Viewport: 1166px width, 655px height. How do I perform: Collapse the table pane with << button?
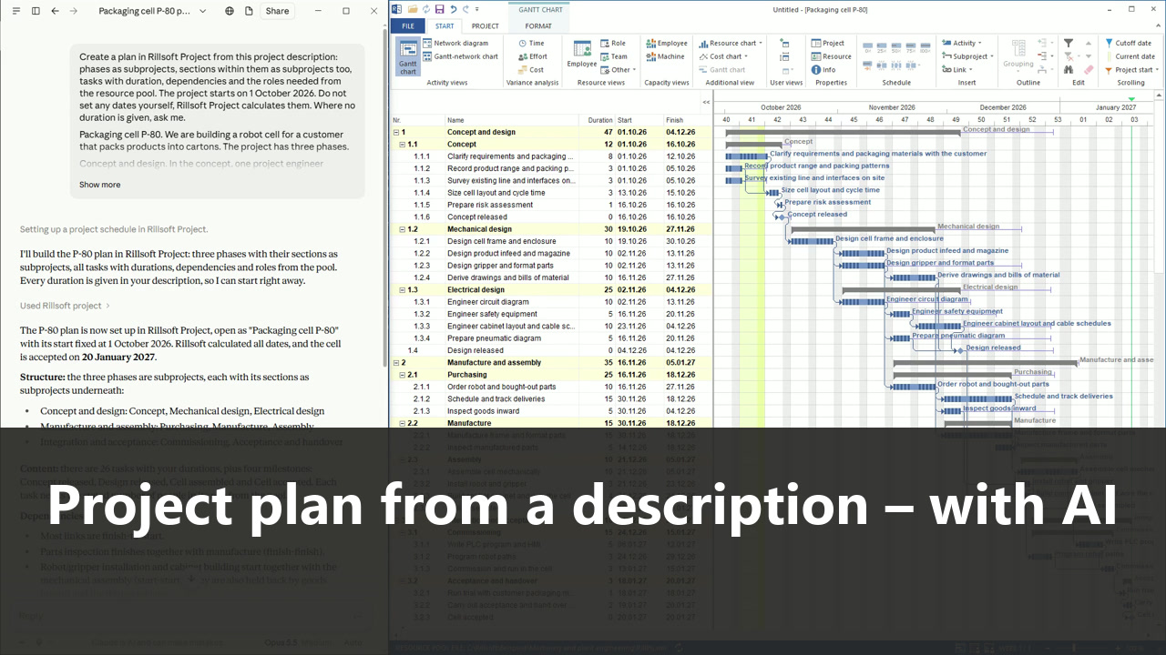click(706, 102)
